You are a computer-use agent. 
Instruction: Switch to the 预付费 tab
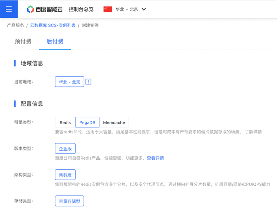(x=23, y=41)
